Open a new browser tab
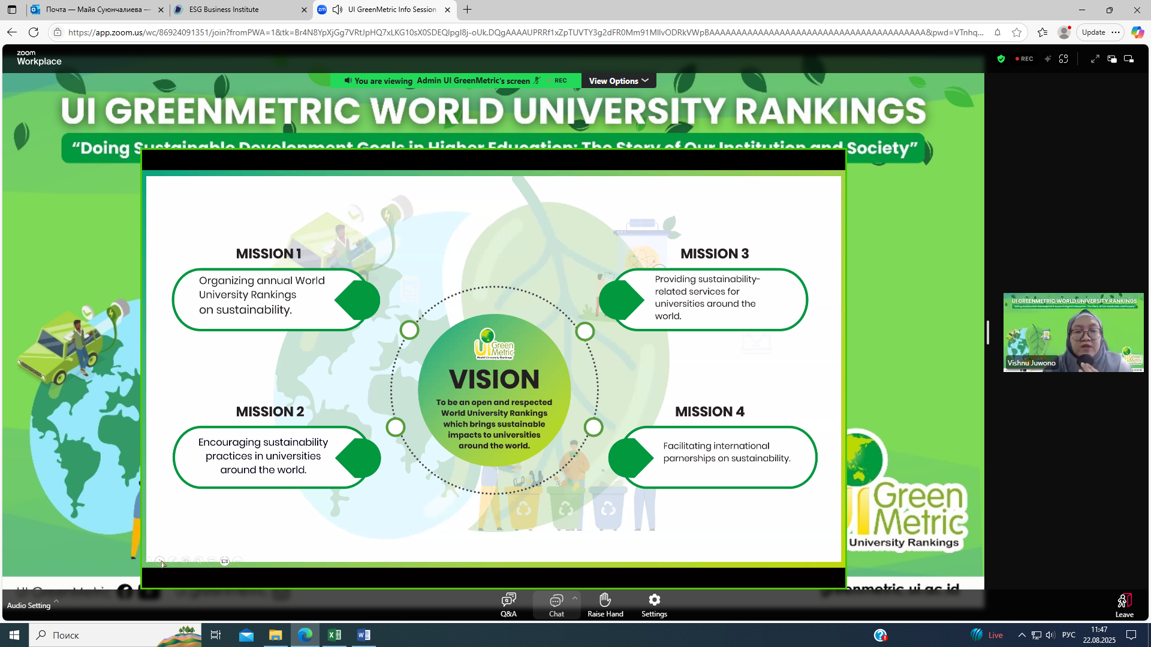 click(467, 10)
